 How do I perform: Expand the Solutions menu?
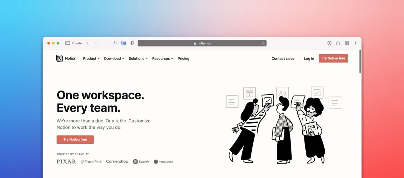click(138, 59)
